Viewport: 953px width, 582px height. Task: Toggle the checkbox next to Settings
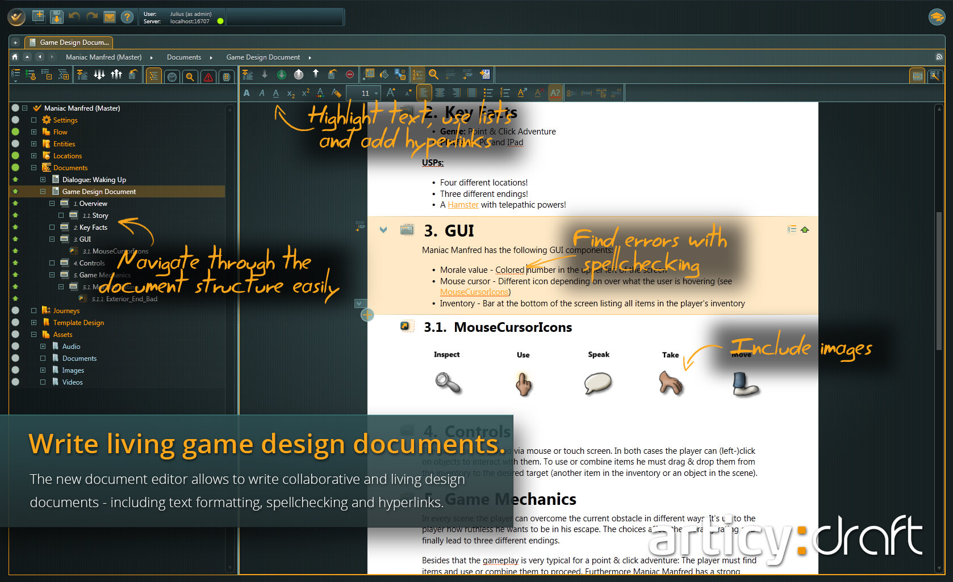[x=33, y=120]
